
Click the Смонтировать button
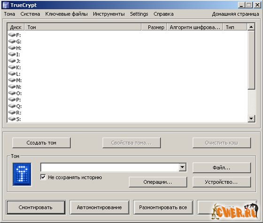click(36, 208)
